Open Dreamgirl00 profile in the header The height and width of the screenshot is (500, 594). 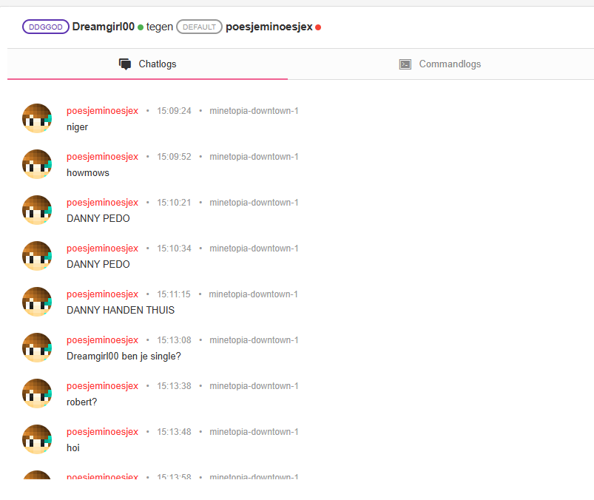tap(104, 27)
